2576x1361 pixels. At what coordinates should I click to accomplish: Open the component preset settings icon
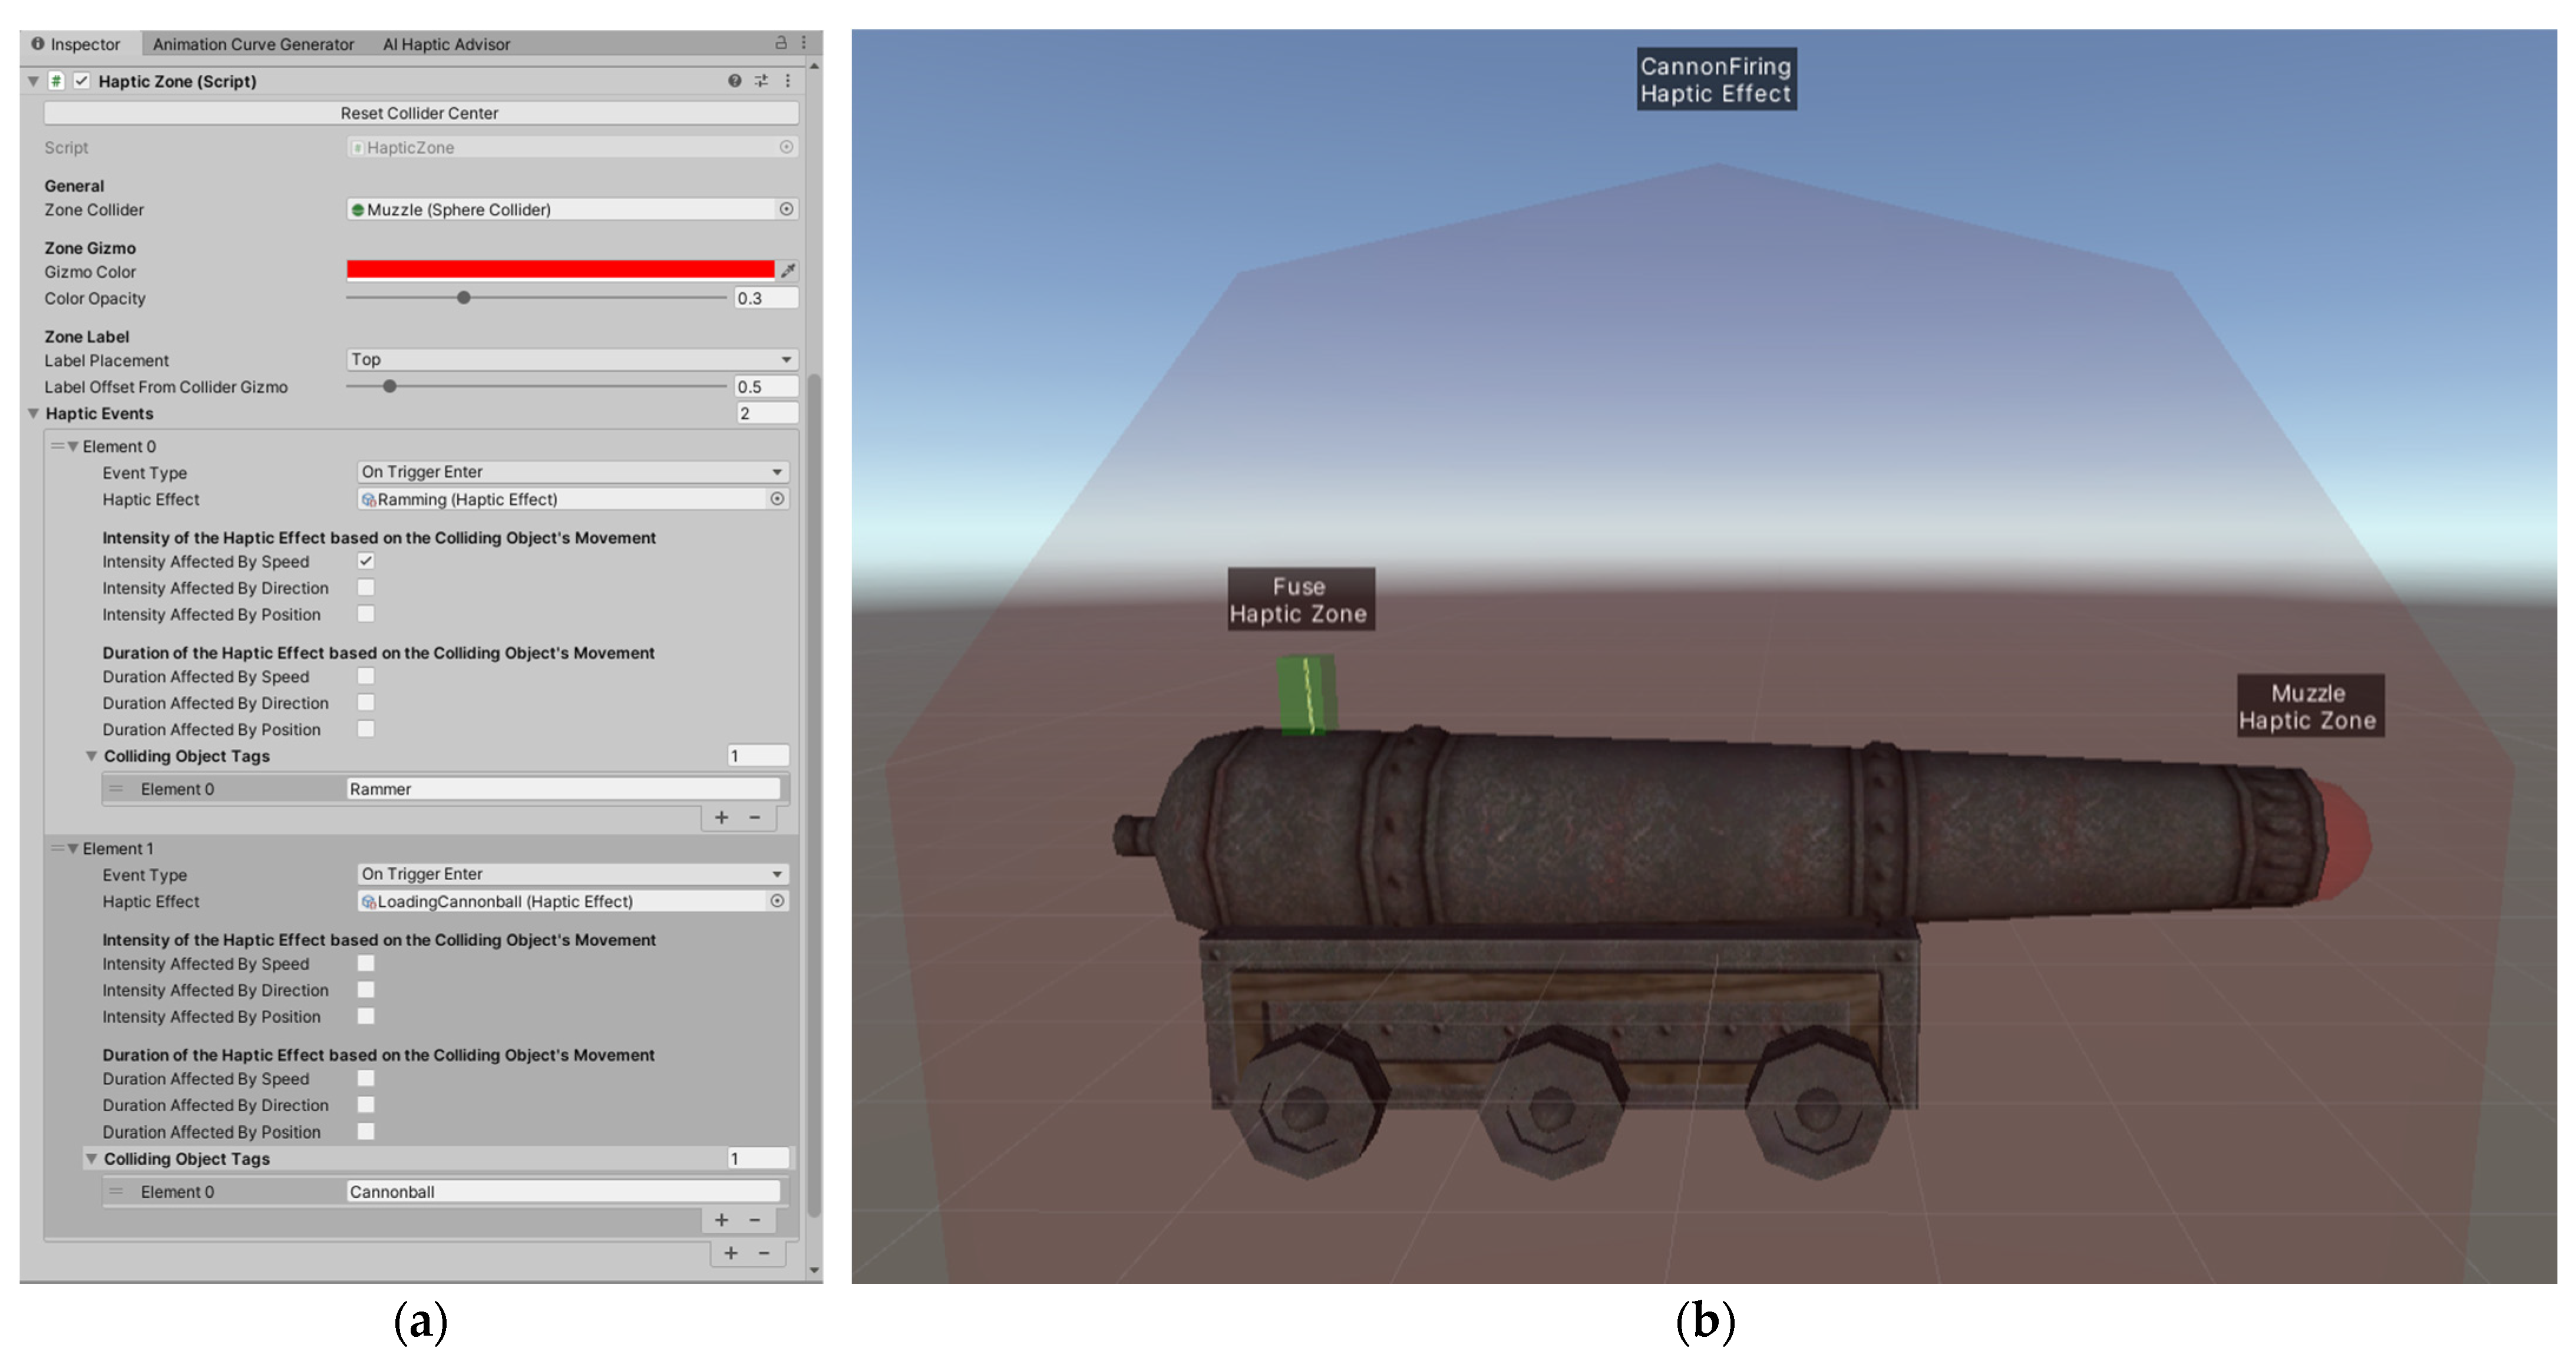(761, 81)
